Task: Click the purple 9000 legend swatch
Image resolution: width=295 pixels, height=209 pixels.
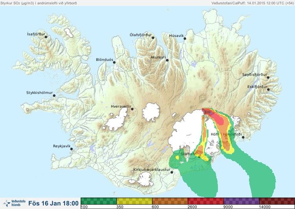Action: pos(242,201)
